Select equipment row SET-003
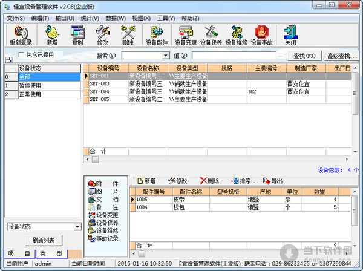Image resolution: width=363 pixels, height=271 pixels. [217, 83]
